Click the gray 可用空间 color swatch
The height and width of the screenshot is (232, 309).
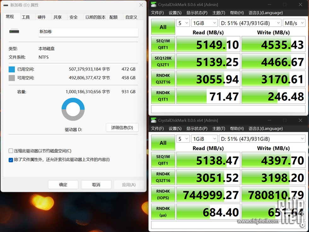[x=12, y=78]
